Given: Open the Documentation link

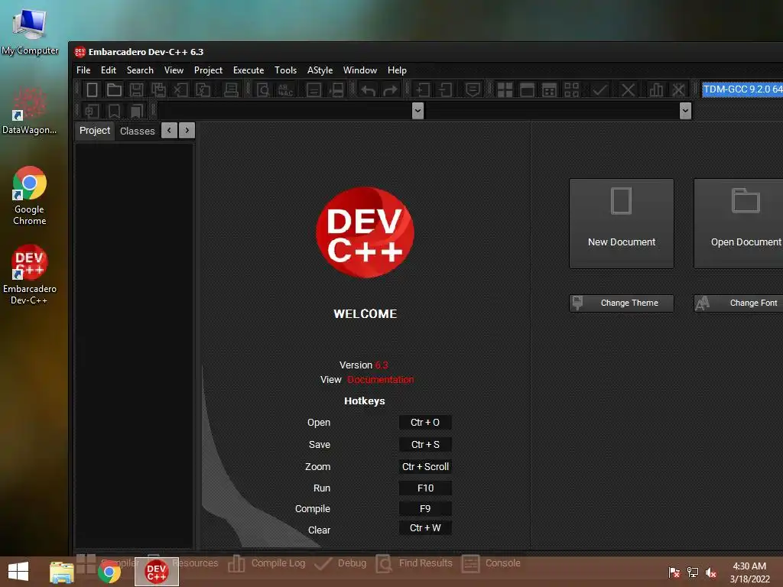Looking at the screenshot, I should [381, 379].
